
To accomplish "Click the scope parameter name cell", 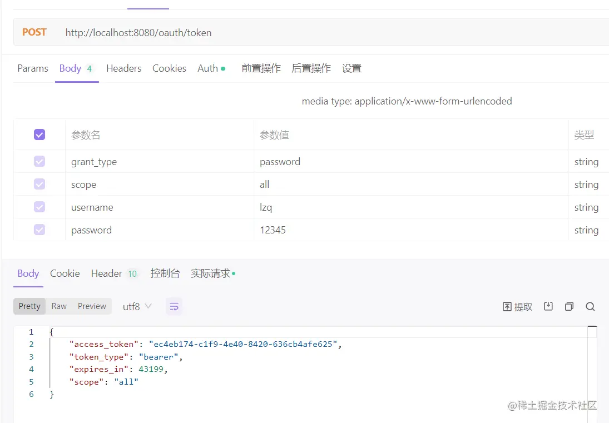I will (x=159, y=185).
